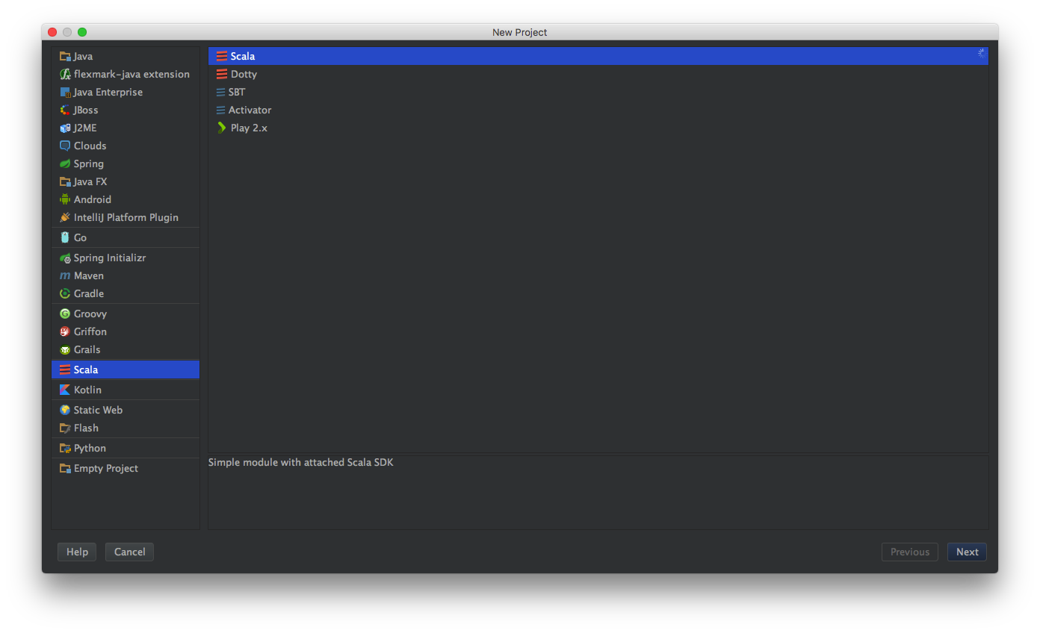1040x633 pixels.
Task: Click the Cancel button
Action: point(129,552)
